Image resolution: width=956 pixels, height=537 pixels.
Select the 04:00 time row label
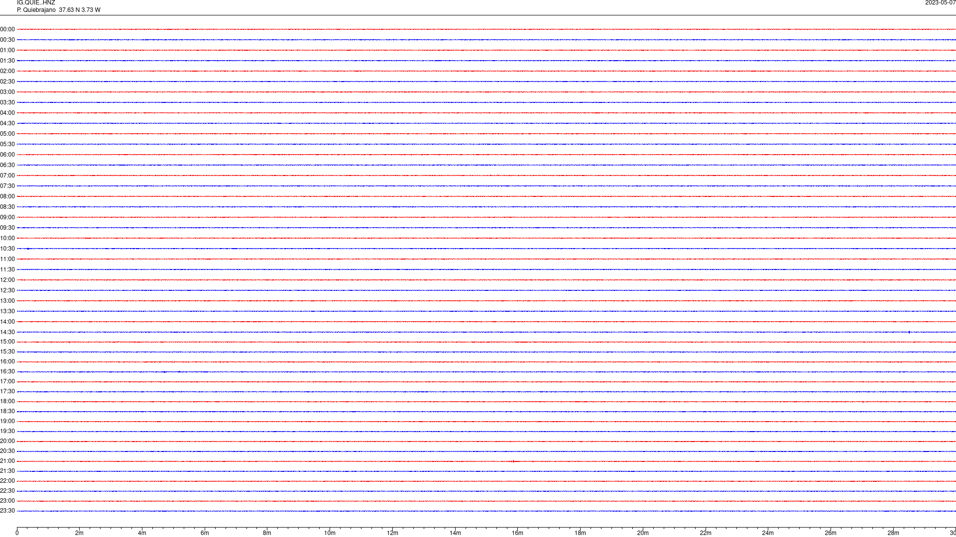click(7, 113)
